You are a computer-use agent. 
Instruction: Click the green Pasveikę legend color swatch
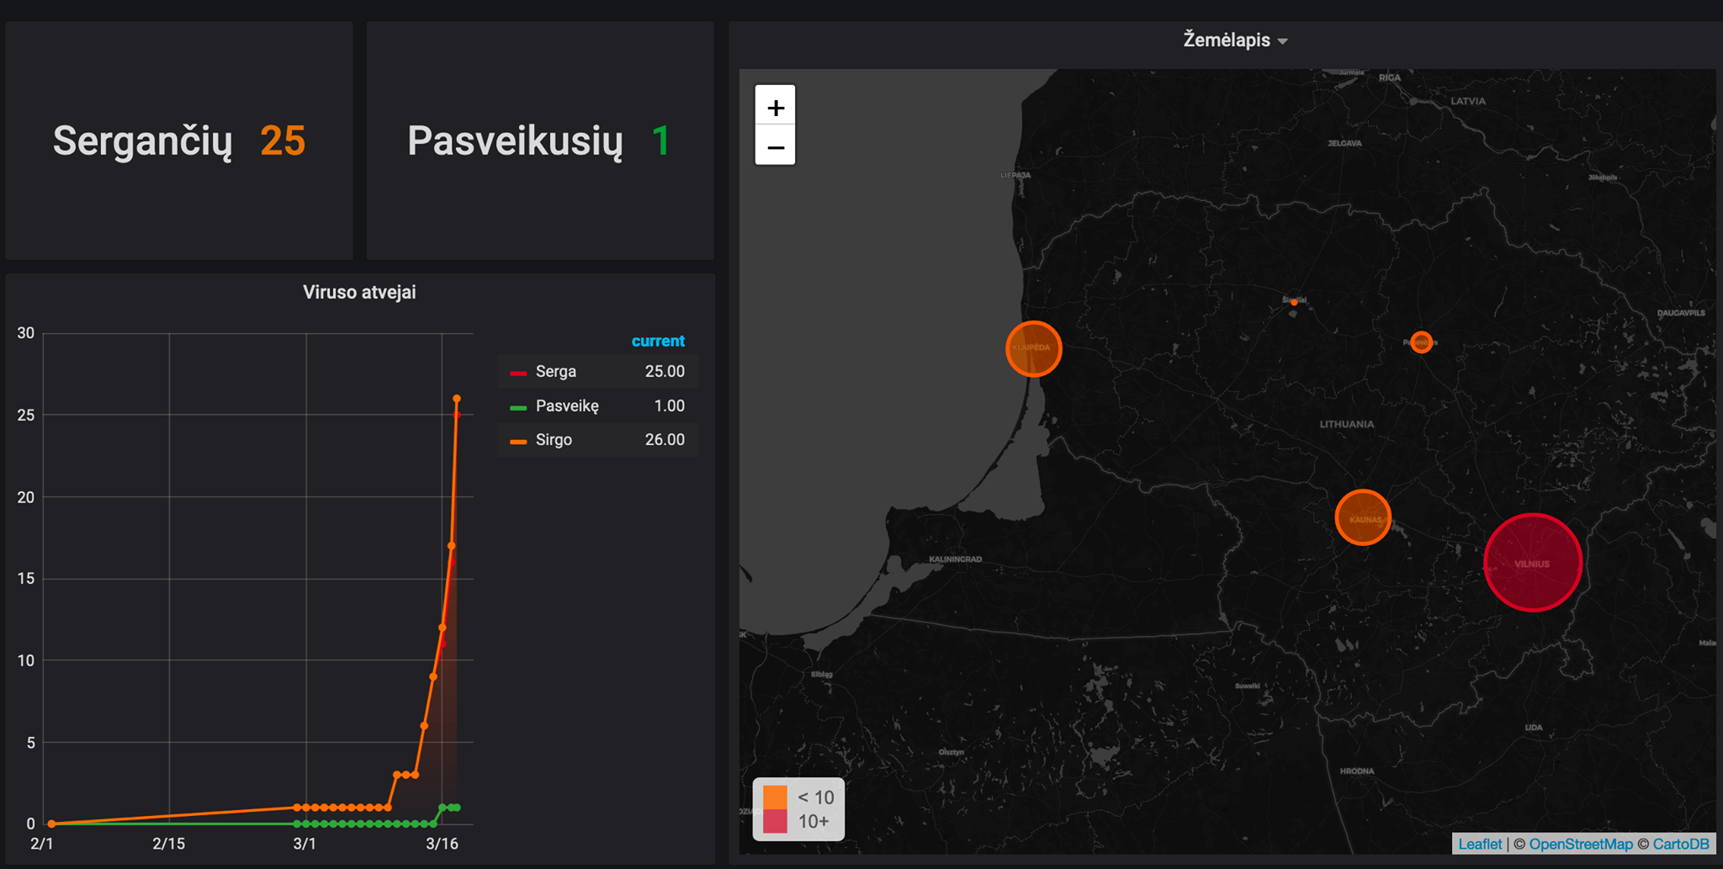point(518,407)
